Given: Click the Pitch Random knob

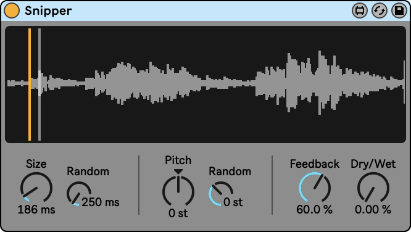Looking at the screenshot, I should point(221,194).
